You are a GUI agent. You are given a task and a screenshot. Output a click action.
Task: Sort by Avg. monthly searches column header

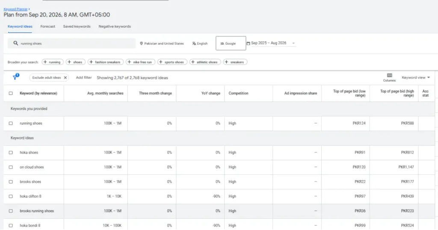(105, 93)
